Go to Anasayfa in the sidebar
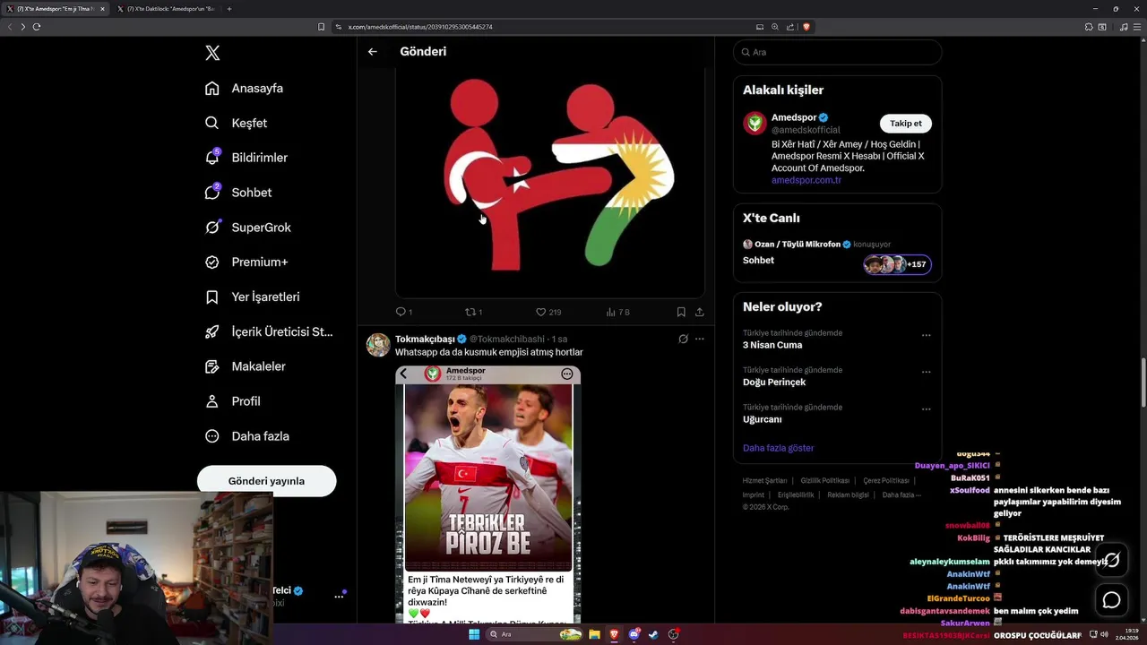The height and width of the screenshot is (645, 1147). [244, 88]
